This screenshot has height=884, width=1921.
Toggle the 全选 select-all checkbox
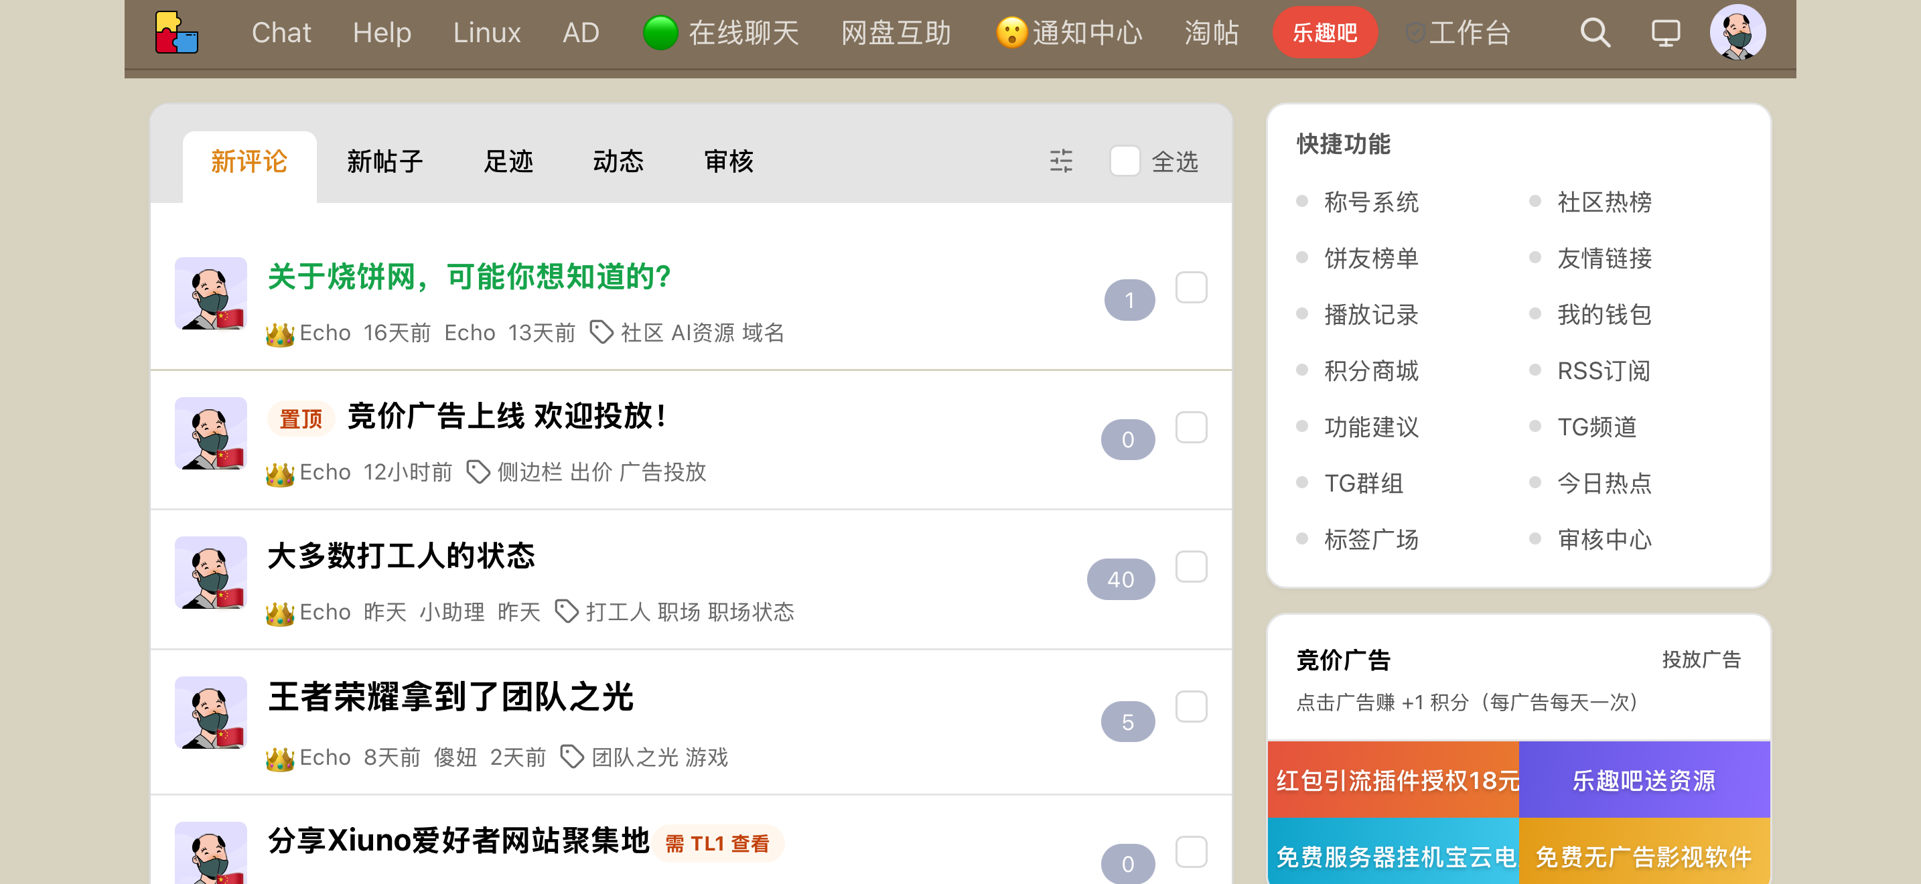tap(1125, 161)
